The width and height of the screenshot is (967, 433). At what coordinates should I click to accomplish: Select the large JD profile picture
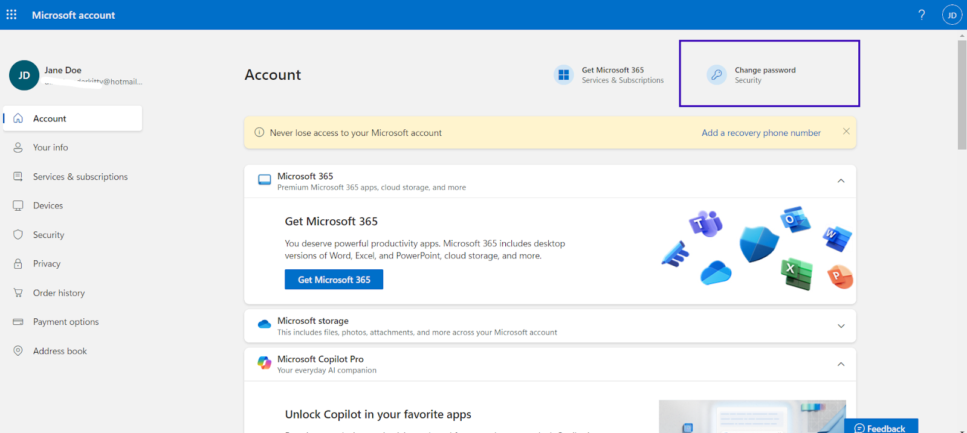click(24, 75)
